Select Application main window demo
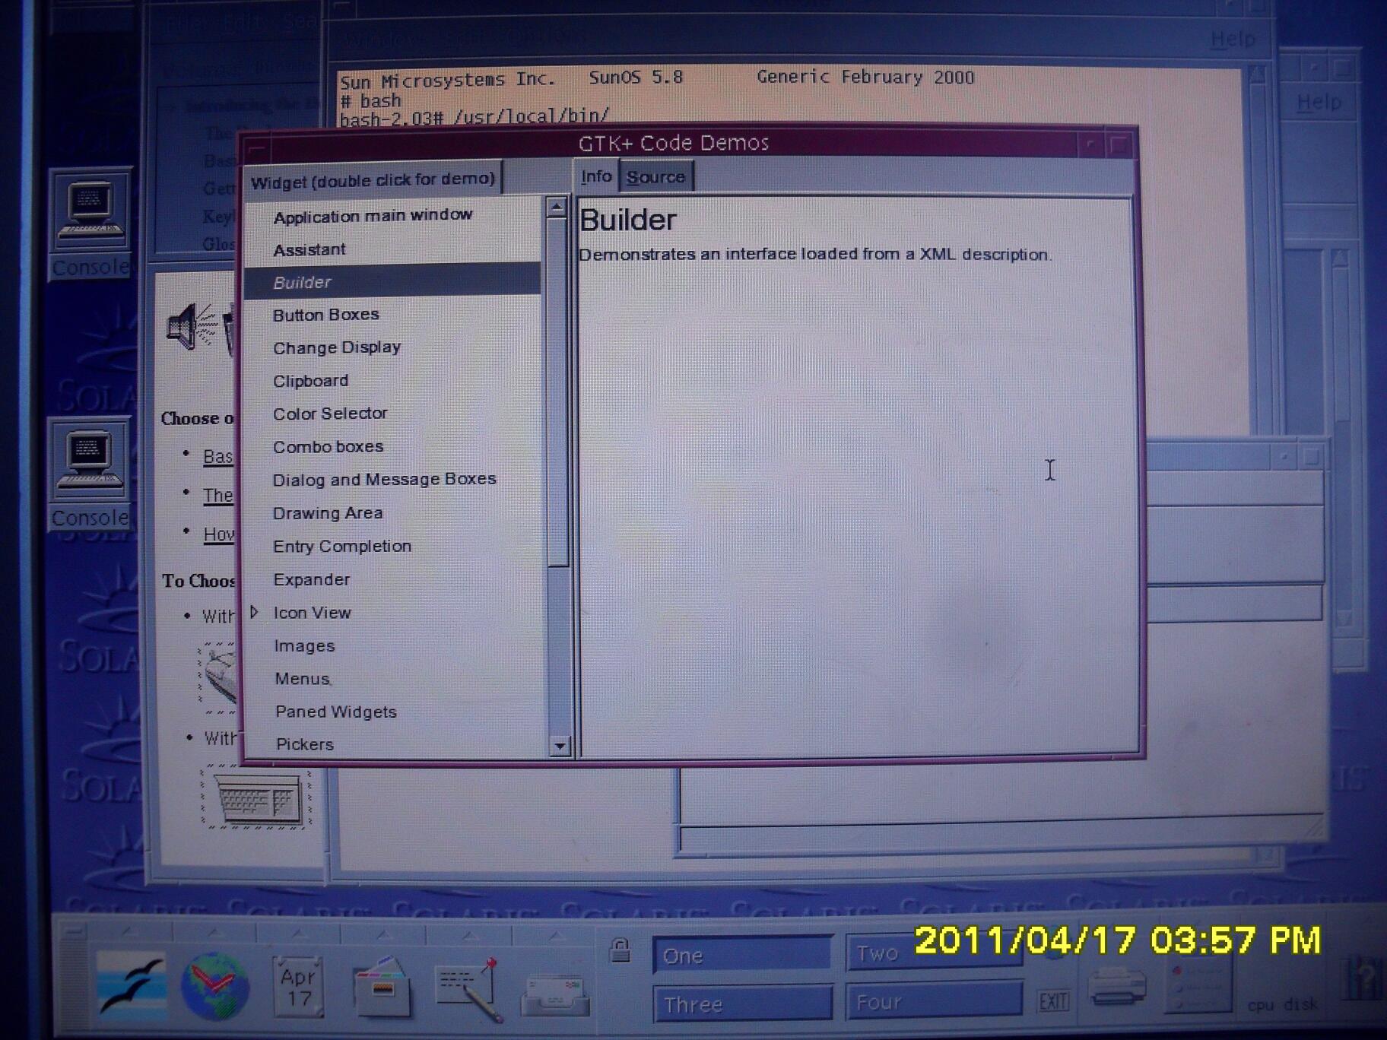 [373, 216]
